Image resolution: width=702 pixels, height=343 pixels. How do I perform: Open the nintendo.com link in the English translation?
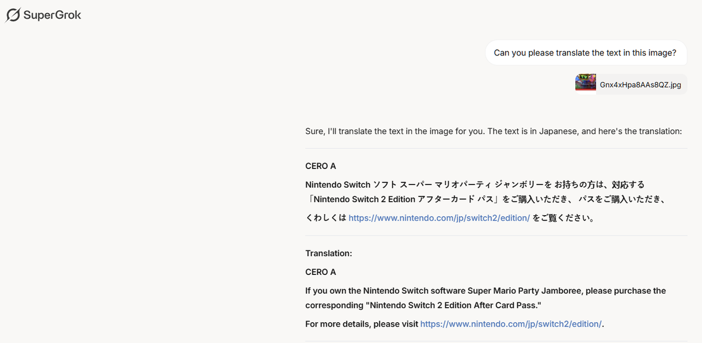[x=511, y=324]
